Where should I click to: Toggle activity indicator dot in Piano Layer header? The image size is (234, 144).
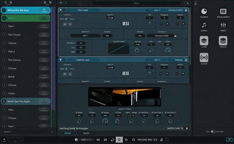147,10
